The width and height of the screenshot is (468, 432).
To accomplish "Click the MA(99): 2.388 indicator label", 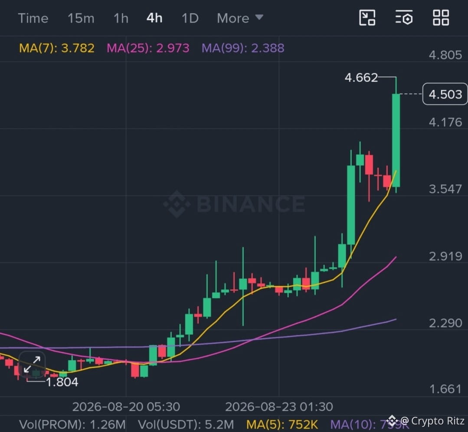I will click(243, 48).
